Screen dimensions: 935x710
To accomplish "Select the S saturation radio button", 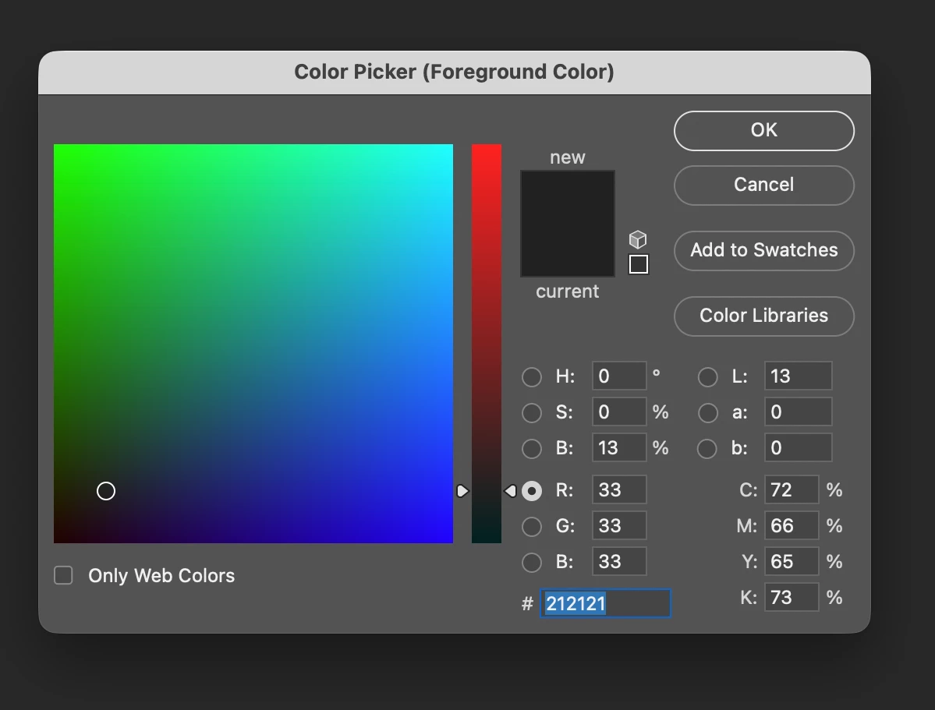I will (x=531, y=412).
